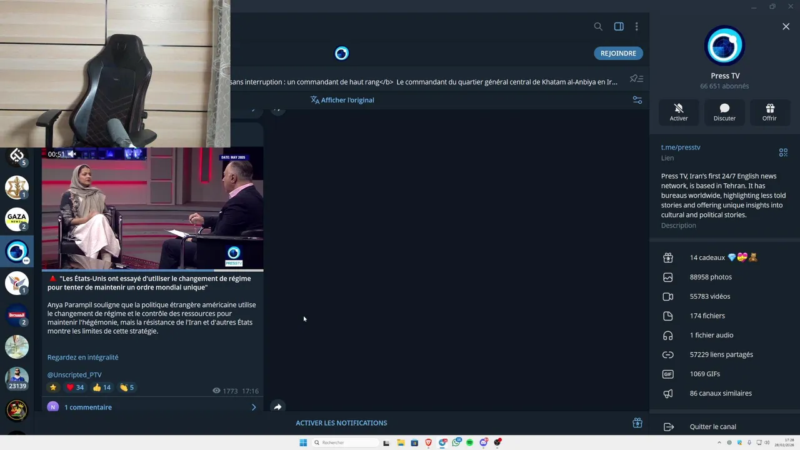Image resolution: width=800 pixels, height=450 pixels.
Task: Open the pinned message about Khatam al-Anbiya
Action: [424, 82]
